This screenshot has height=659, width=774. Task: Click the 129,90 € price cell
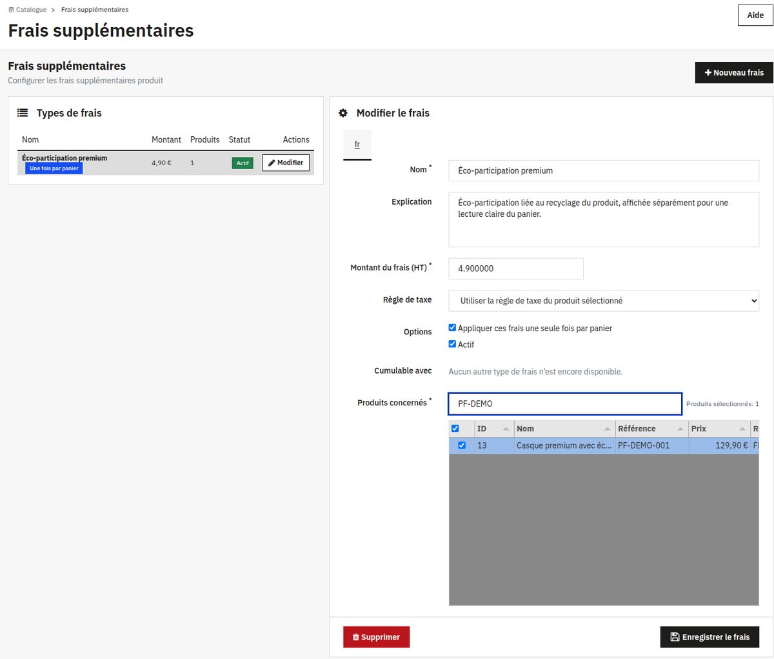coord(719,445)
